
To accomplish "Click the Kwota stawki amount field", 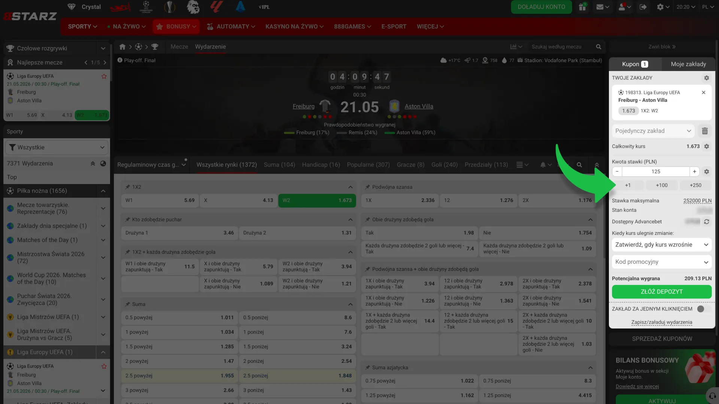I will coord(656,171).
